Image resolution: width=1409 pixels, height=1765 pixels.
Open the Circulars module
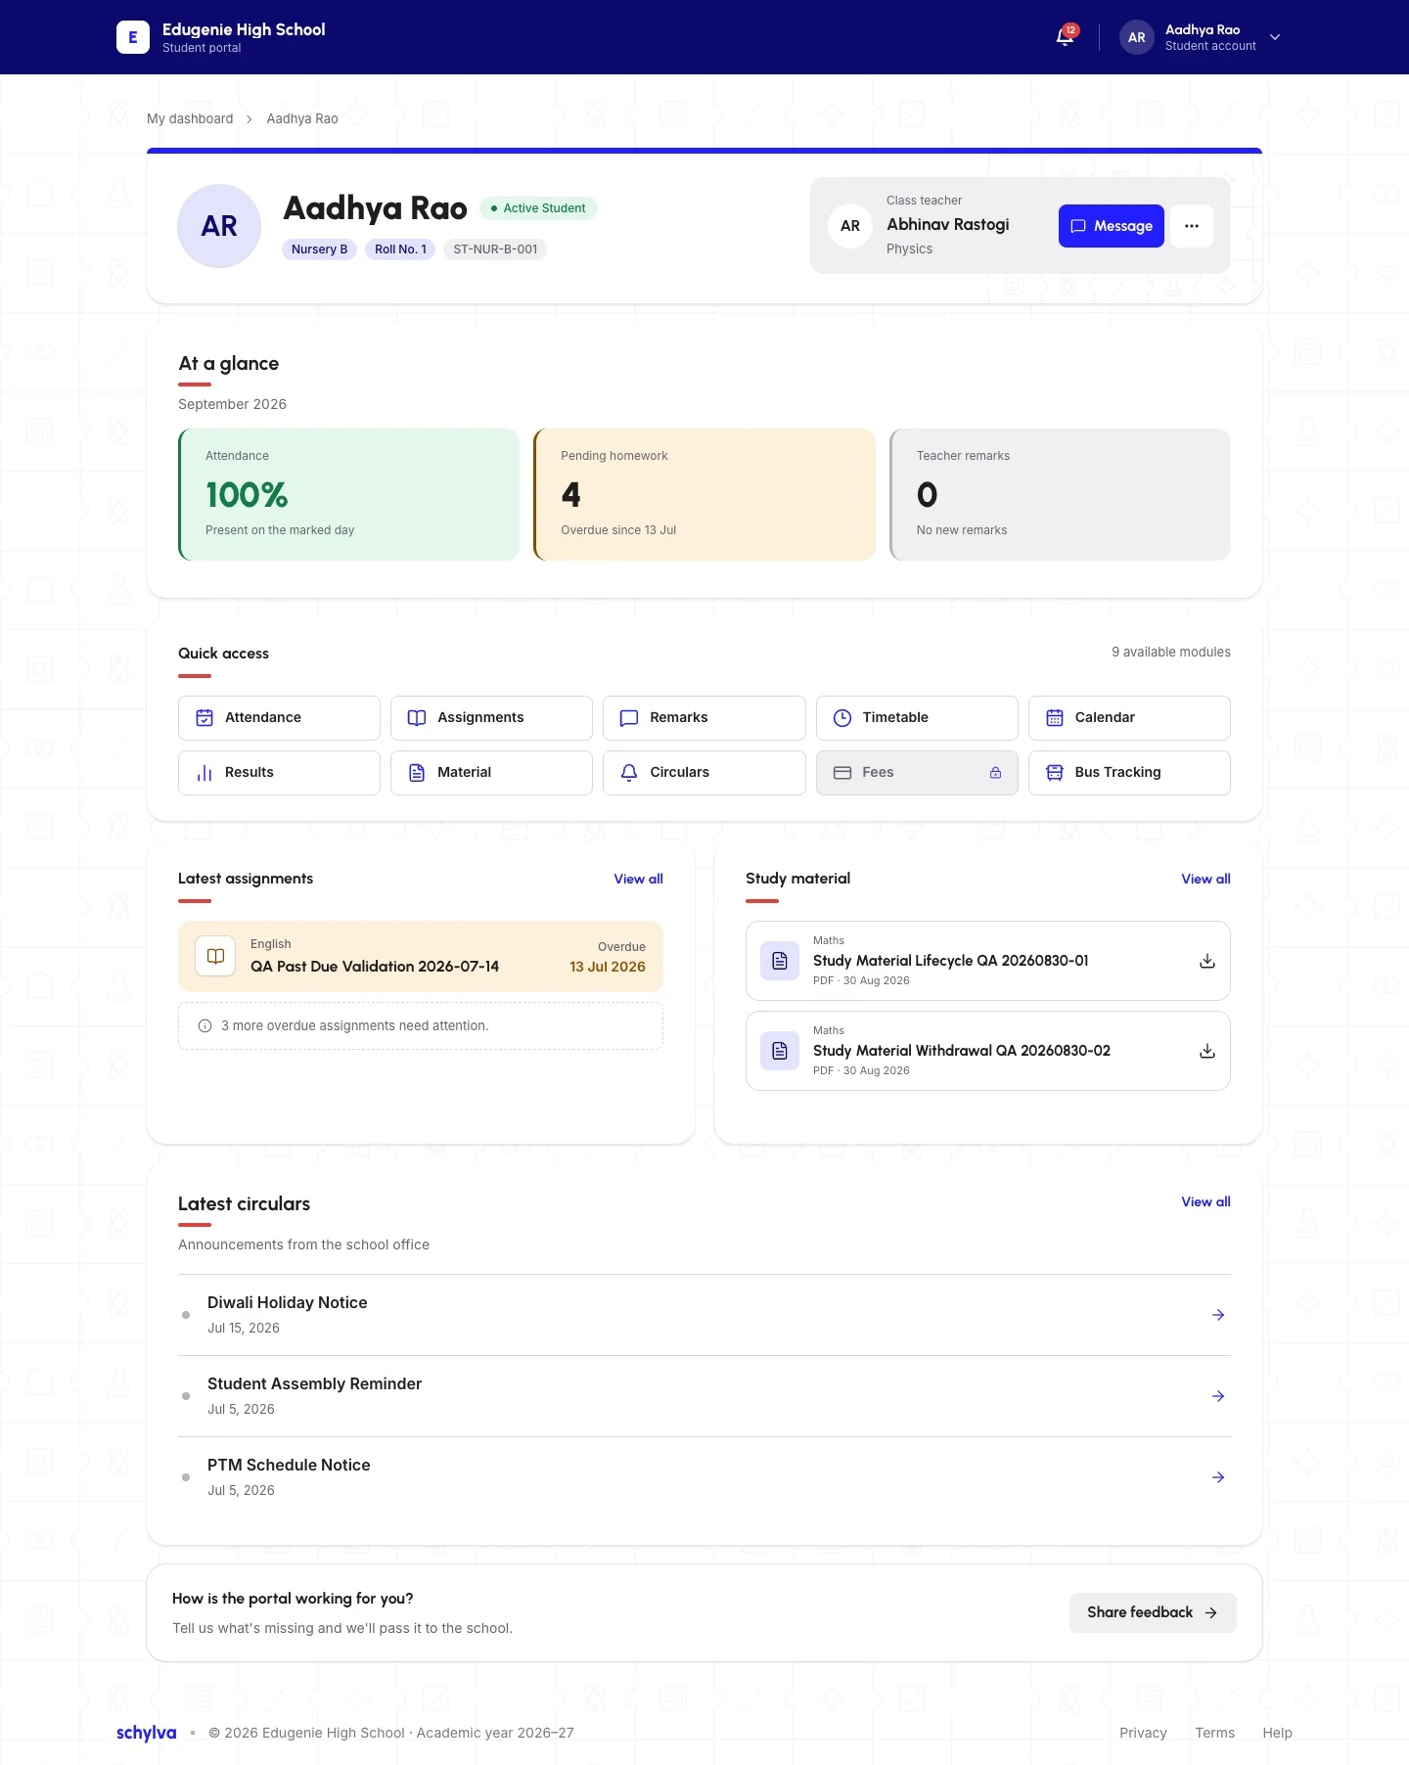point(704,773)
